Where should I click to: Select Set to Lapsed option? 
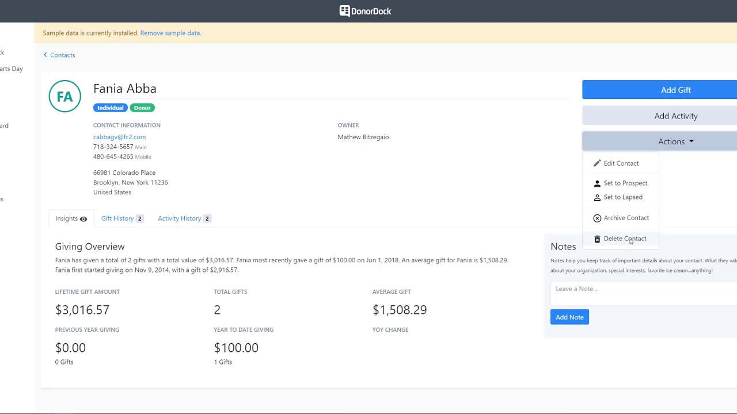point(621,197)
